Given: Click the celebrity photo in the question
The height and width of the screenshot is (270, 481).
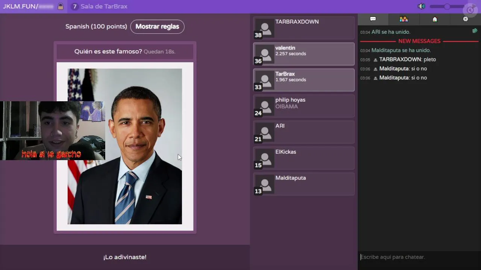Looking at the screenshot, I should point(125,146).
